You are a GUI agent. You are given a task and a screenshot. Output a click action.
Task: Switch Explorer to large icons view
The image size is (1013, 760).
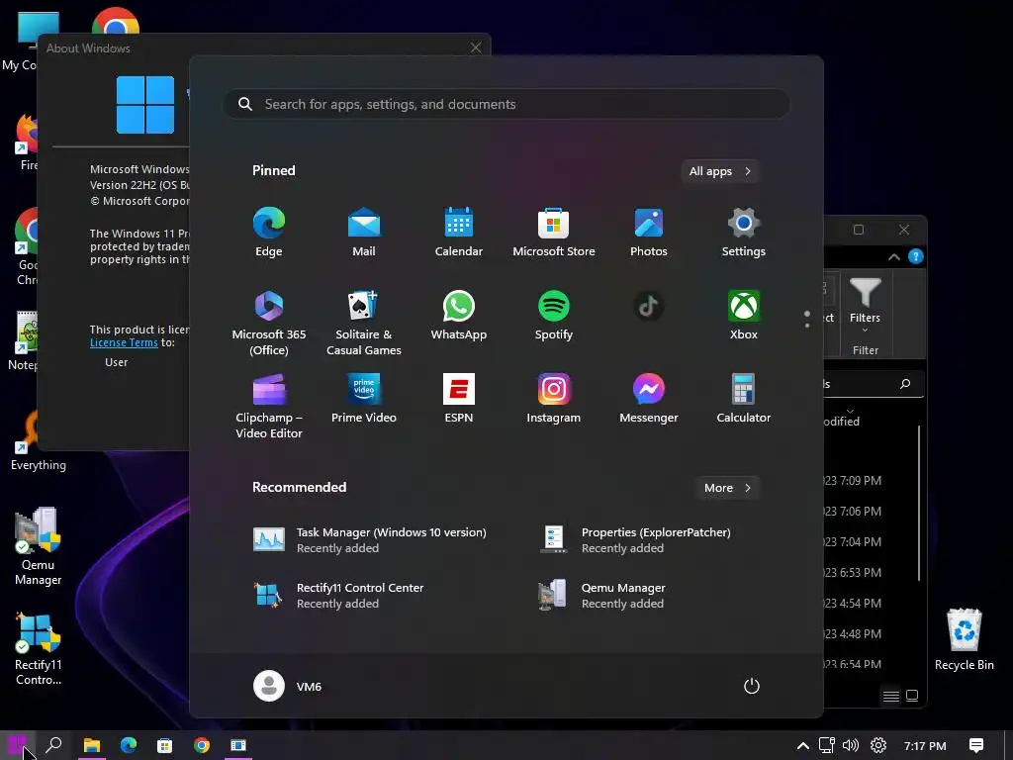click(912, 696)
